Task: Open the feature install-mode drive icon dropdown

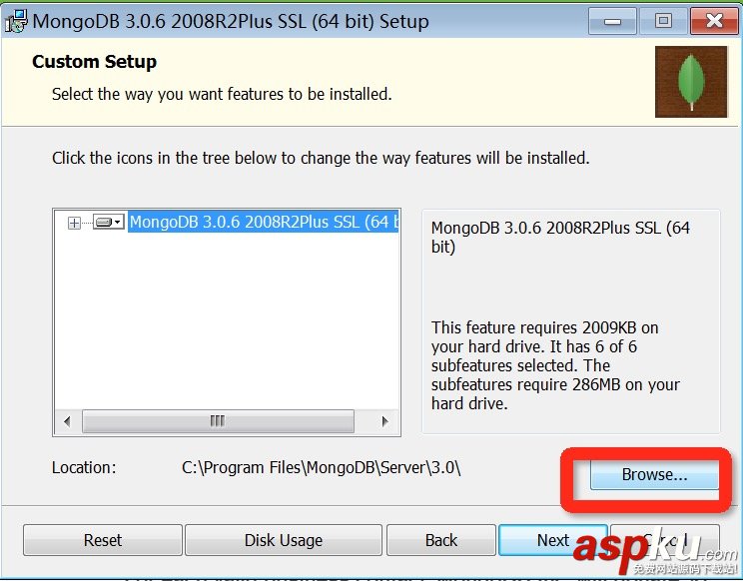Action: (x=109, y=222)
